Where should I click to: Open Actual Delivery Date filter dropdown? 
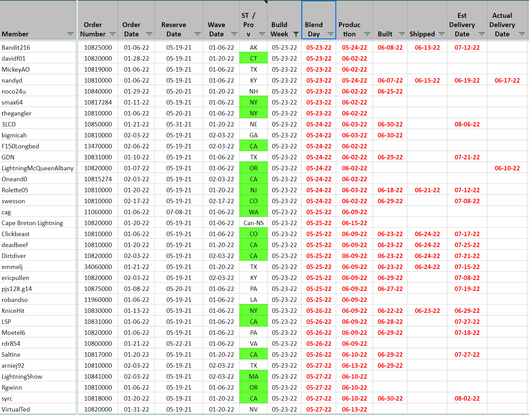click(522, 34)
